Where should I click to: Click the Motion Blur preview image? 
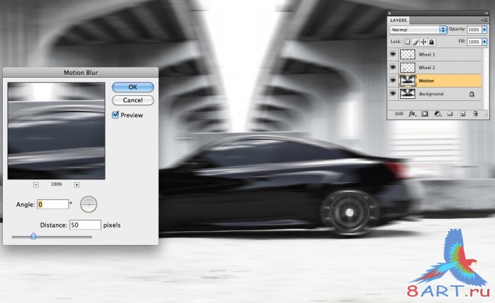click(x=57, y=131)
